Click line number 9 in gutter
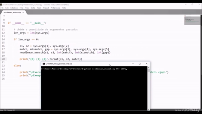Viewport: 202px width, 114px height. tap(4, 23)
